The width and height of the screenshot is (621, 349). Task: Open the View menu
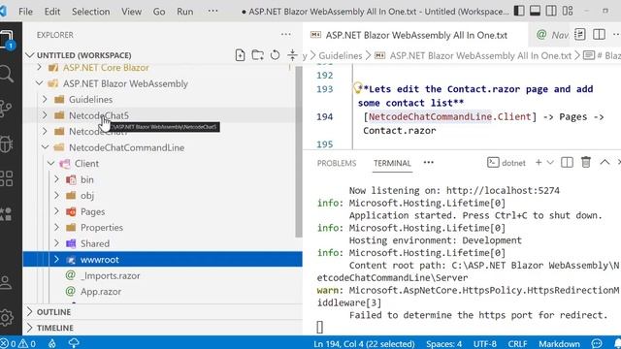click(132, 12)
